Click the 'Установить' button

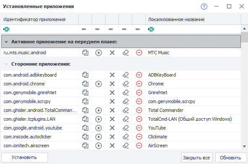point(24,157)
